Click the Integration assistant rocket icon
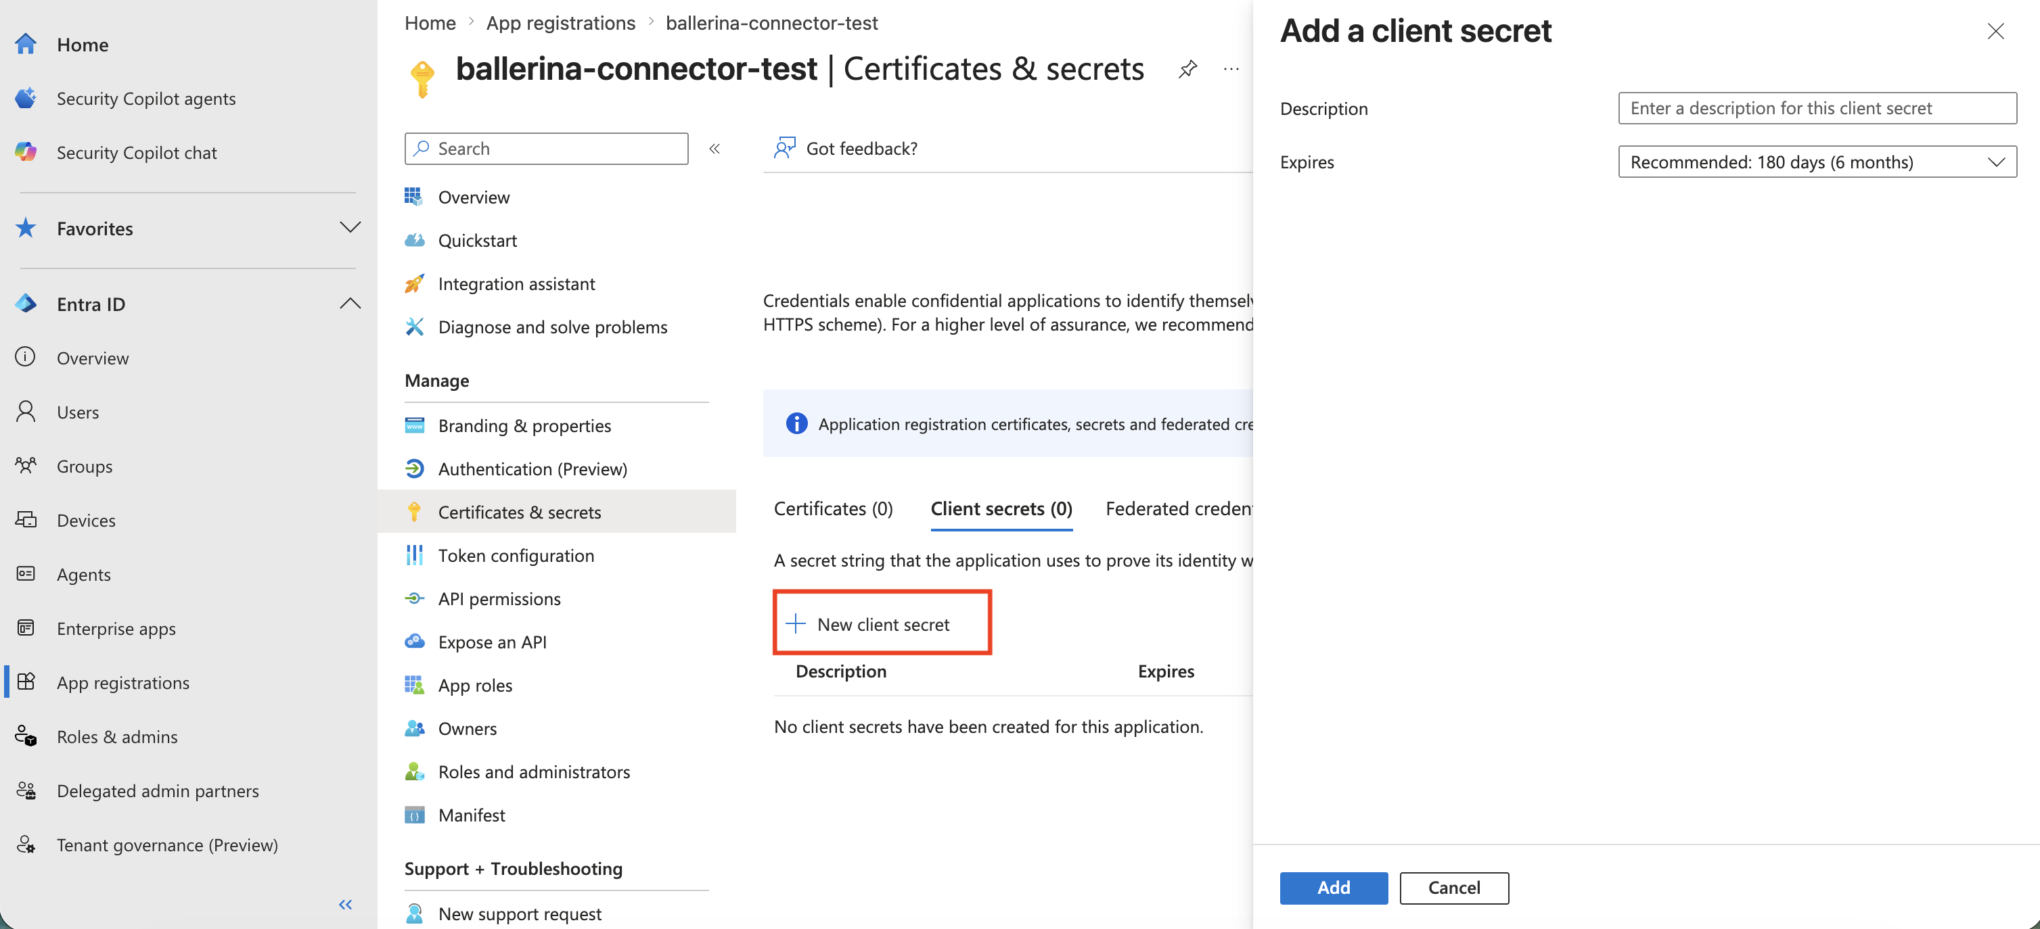This screenshot has height=929, width=2040. click(x=414, y=283)
